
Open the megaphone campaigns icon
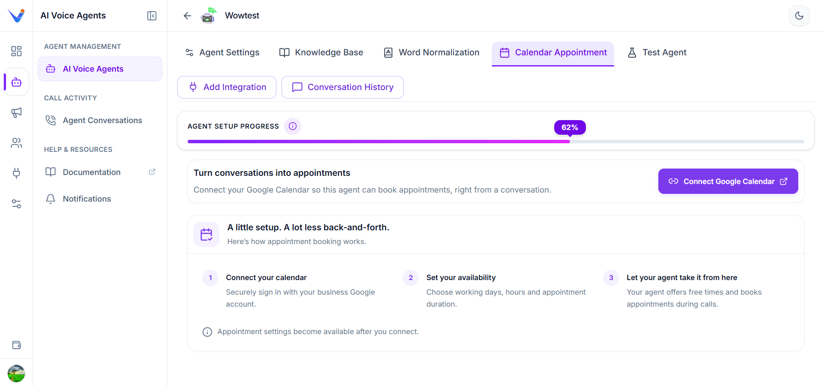pos(16,112)
